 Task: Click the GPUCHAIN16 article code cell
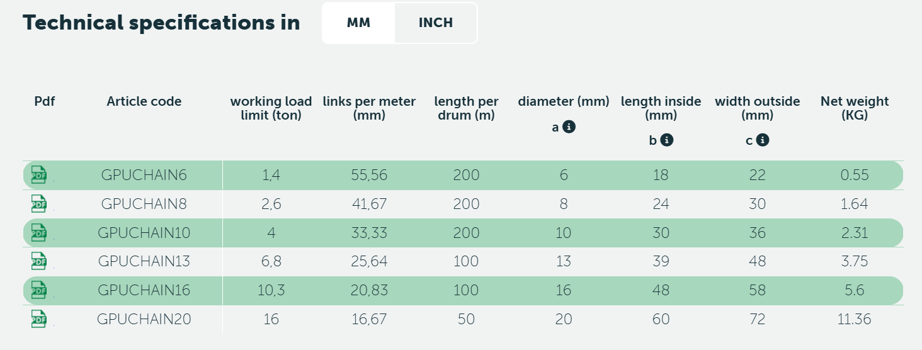pyautogui.click(x=144, y=290)
